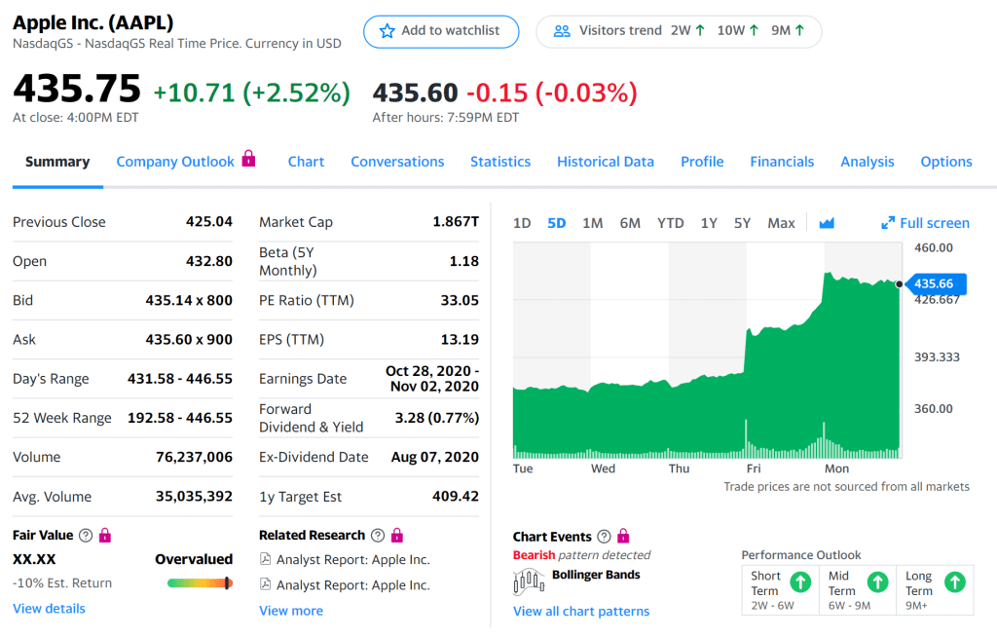Switch to the Historical Data tab
The height and width of the screenshot is (637, 997).
pyautogui.click(x=606, y=162)
